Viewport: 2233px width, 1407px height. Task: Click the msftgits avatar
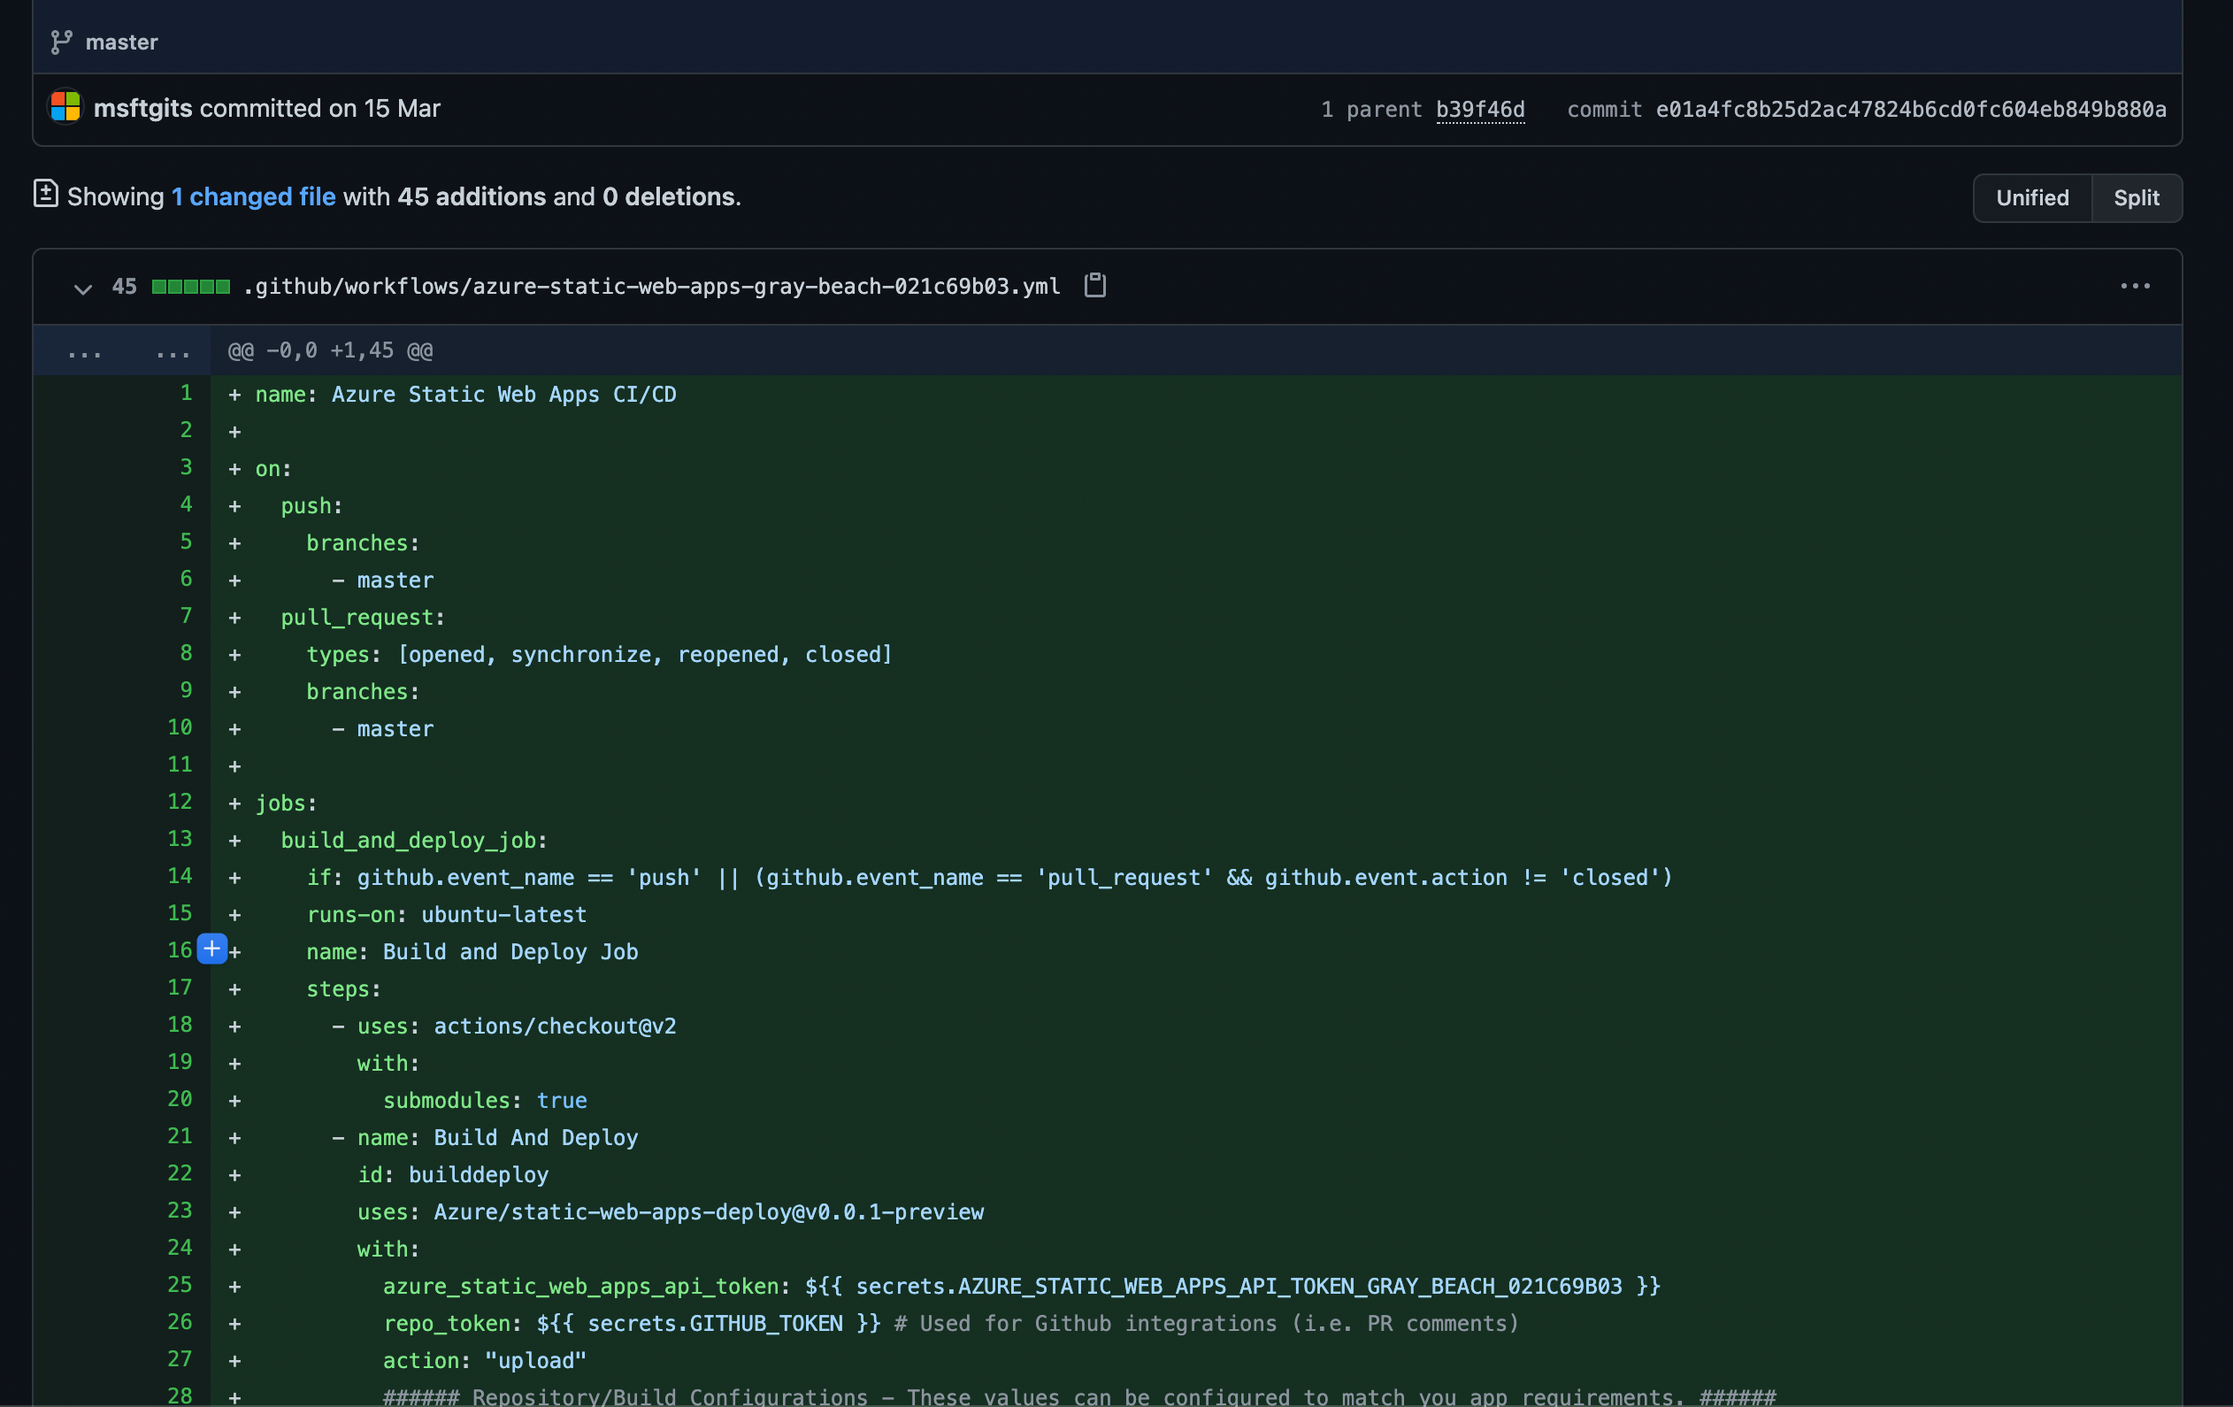[x=64, y=108]
